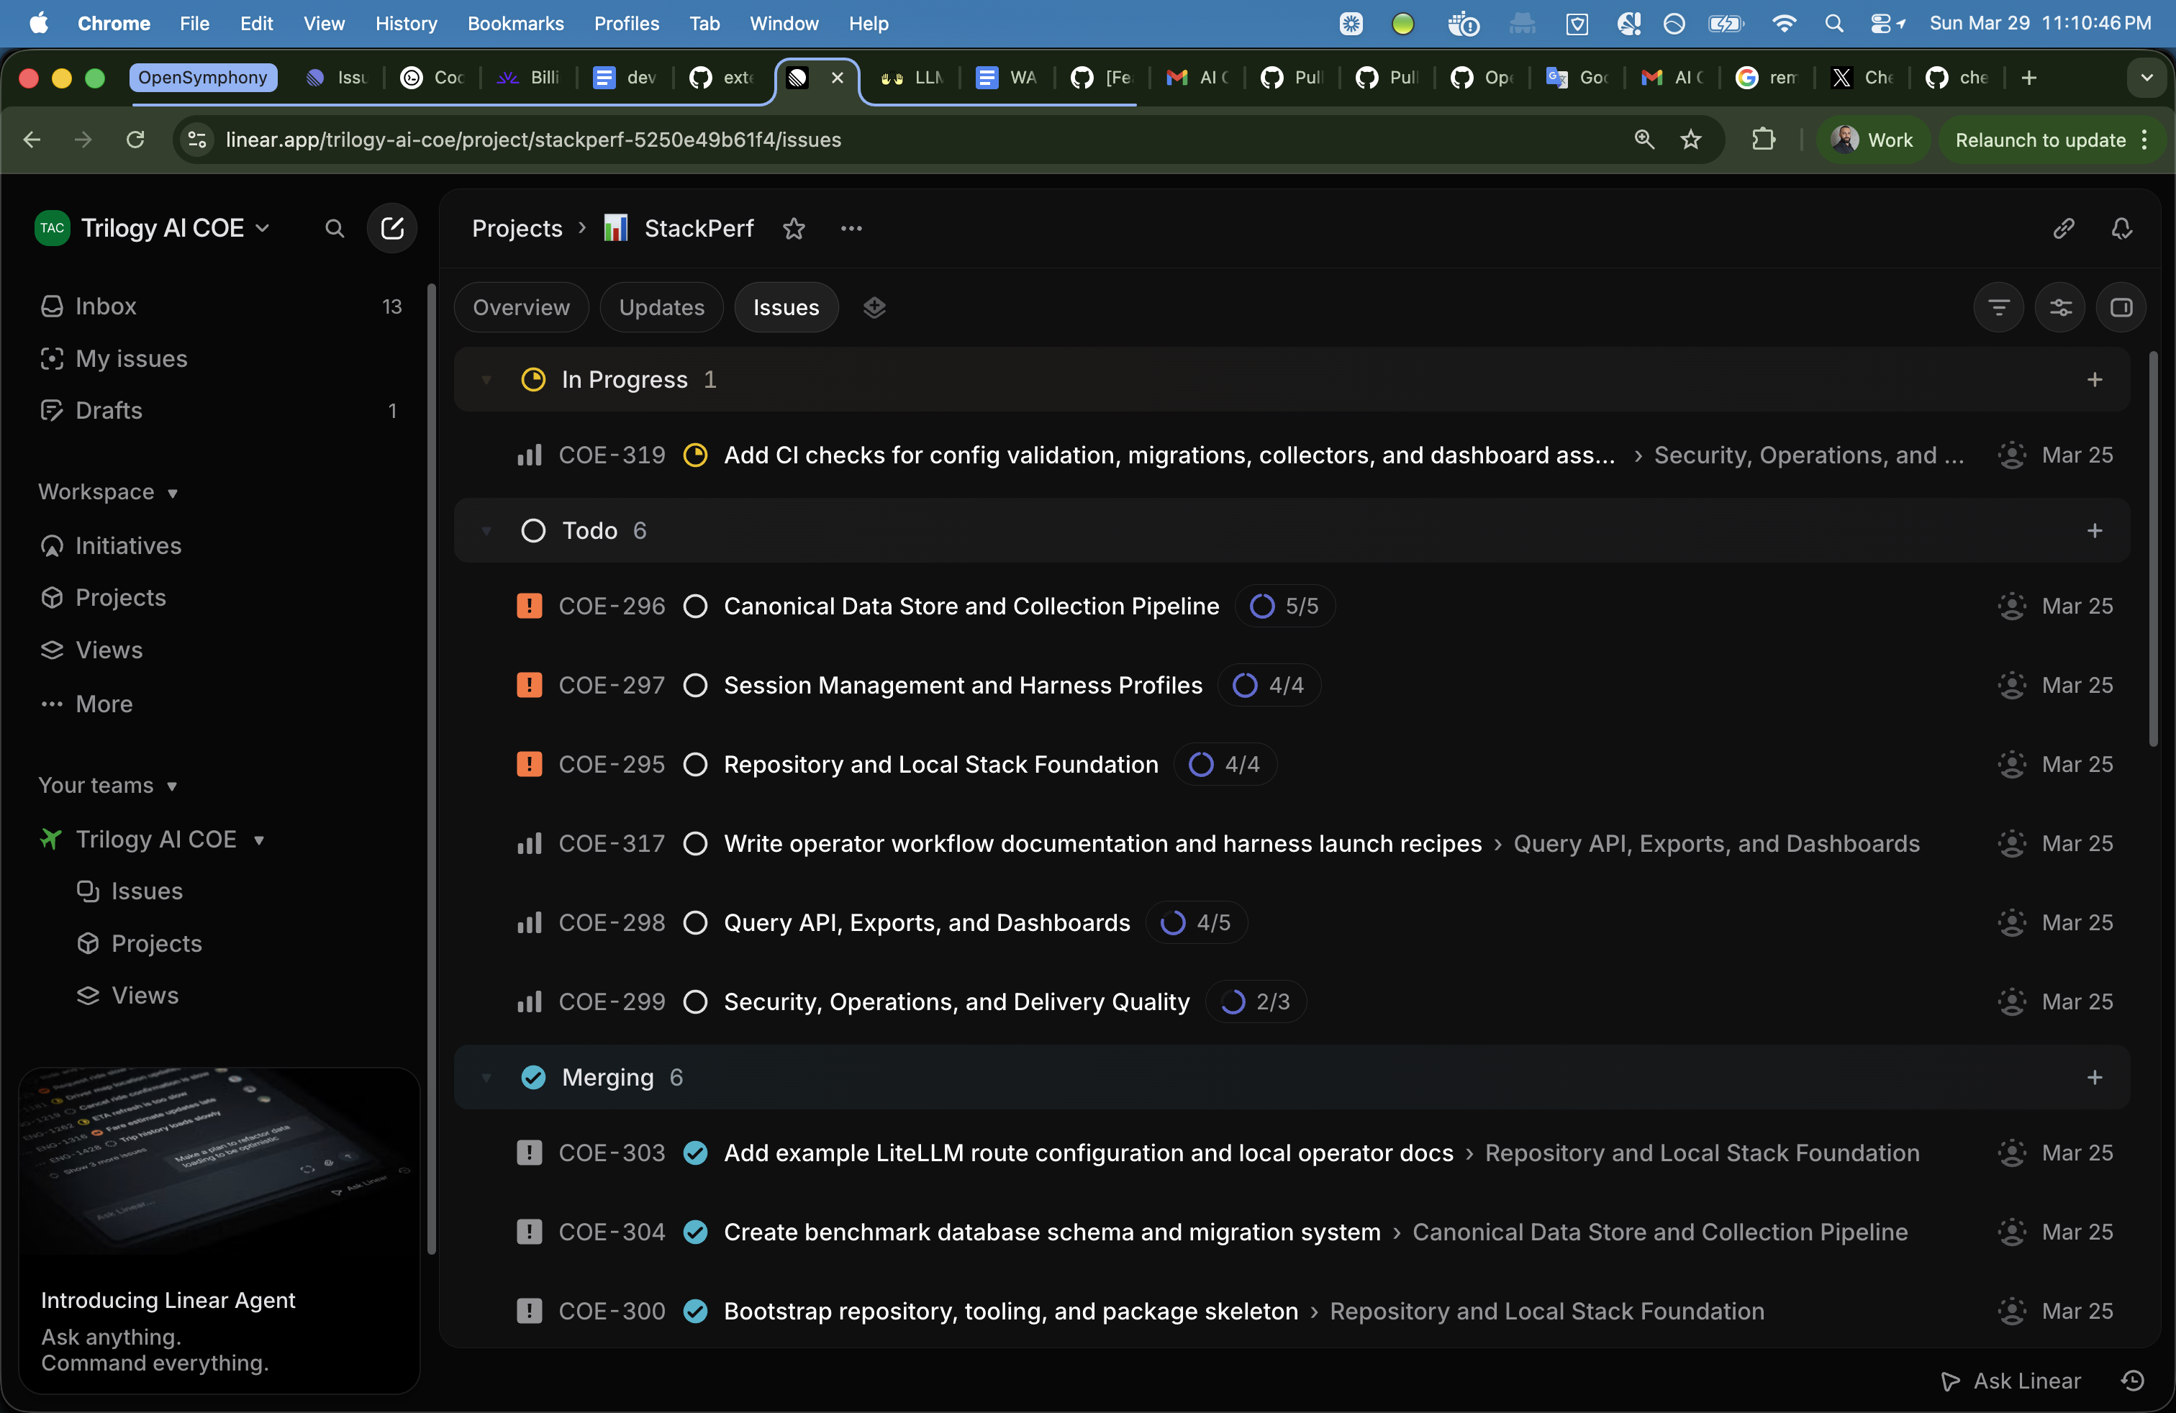The image size is (2176, 1413).
Task: Toggle status circle of COE-317 issue
Action: tap(695, 844)
